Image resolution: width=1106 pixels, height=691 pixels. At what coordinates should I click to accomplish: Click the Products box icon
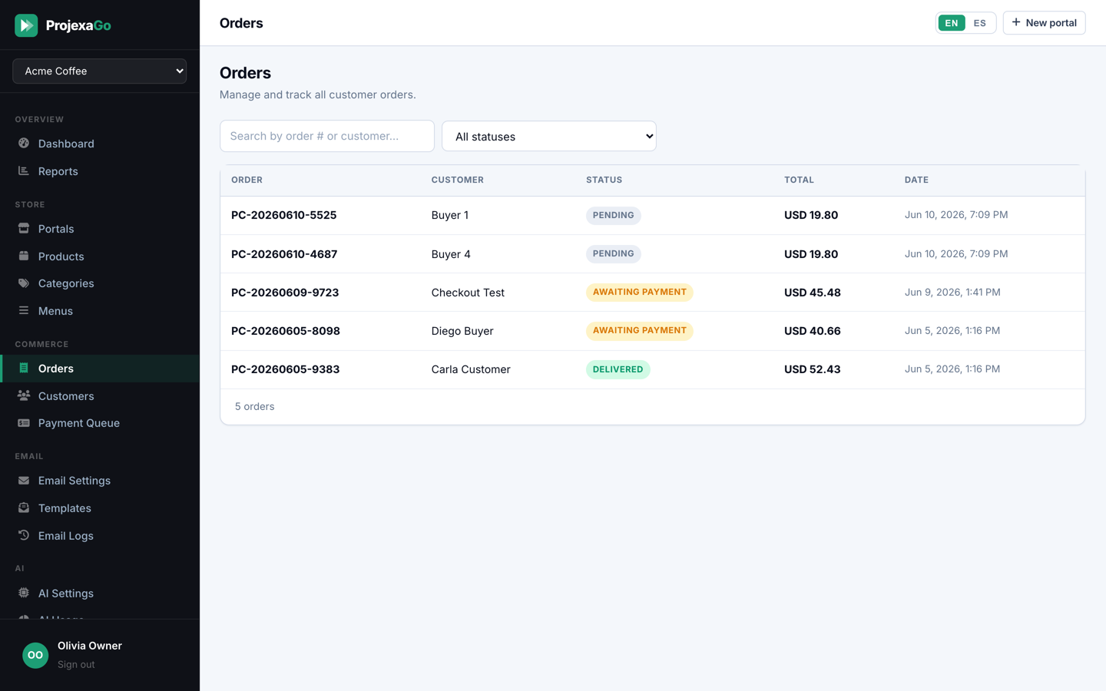click(24, 256)
